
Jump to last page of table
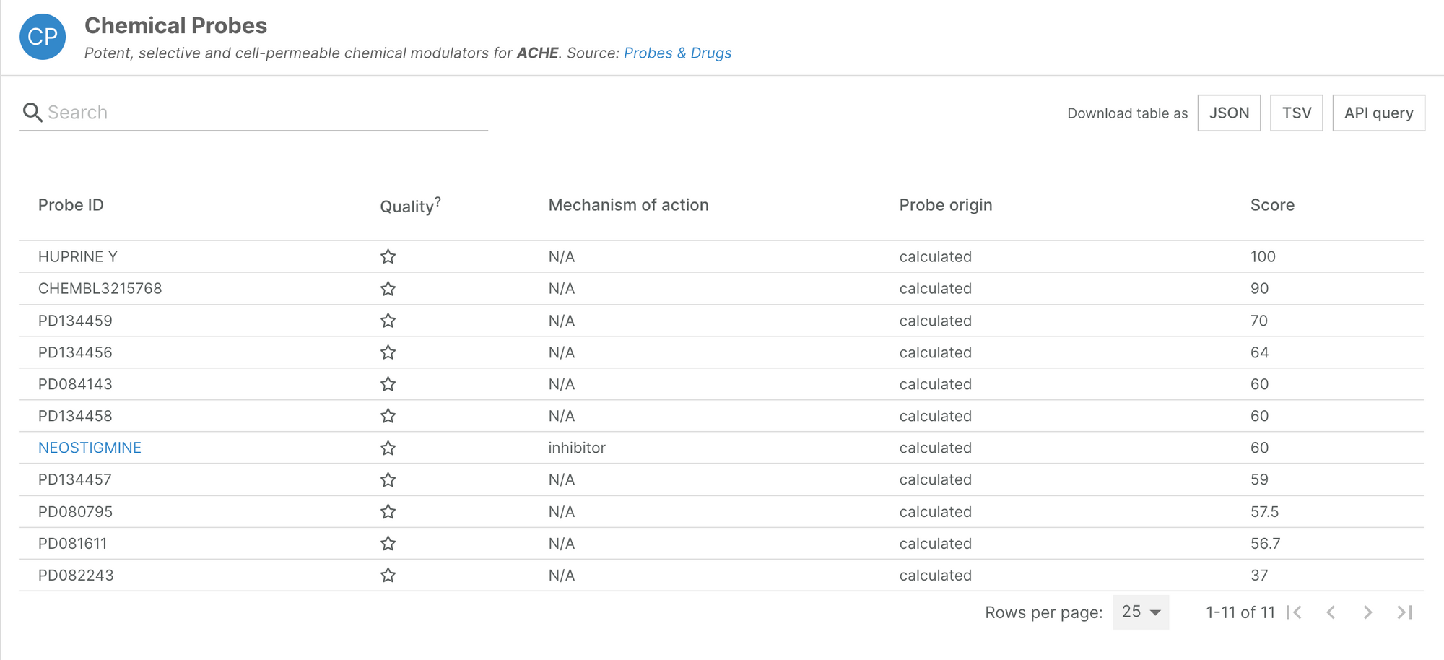pos(1404,612)
